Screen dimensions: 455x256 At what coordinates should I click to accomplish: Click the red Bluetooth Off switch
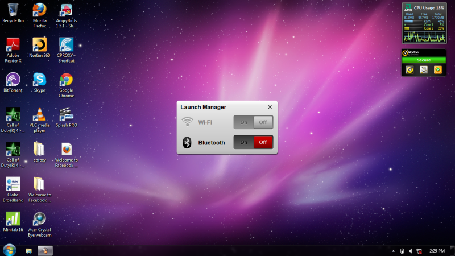point(263,142)
